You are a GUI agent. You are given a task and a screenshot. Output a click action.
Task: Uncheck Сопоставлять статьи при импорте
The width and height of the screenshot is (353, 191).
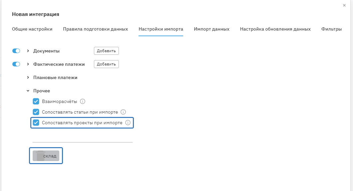(x=36, y=112)
